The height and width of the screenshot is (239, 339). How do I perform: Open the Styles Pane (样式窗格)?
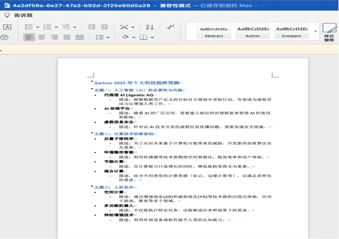tap(329, 32)
